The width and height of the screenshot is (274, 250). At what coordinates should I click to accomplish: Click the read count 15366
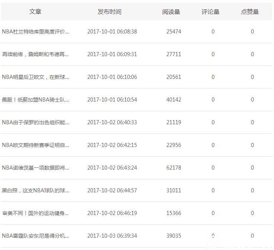(174, 213)
